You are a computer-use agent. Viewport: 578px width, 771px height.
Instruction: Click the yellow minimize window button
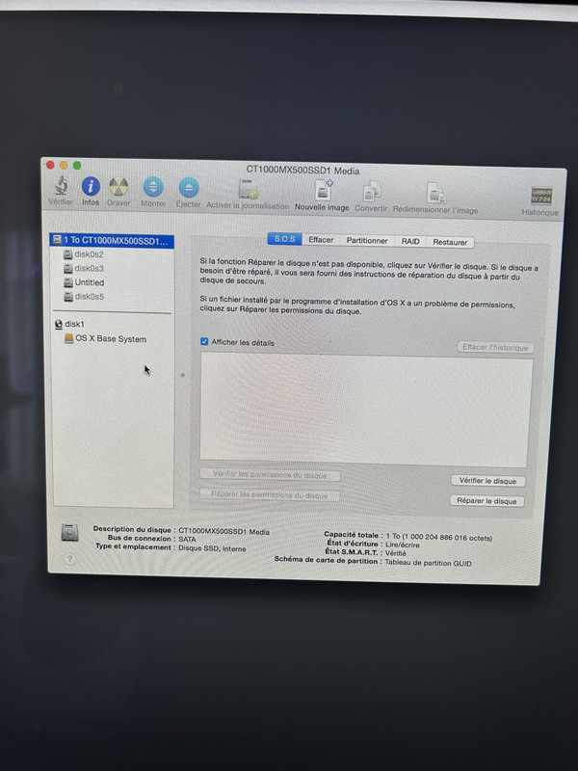pos(64,165)
